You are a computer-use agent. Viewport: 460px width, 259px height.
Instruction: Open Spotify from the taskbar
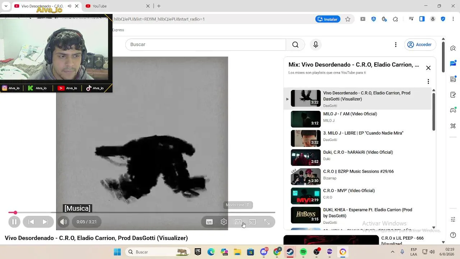[303, 252]
